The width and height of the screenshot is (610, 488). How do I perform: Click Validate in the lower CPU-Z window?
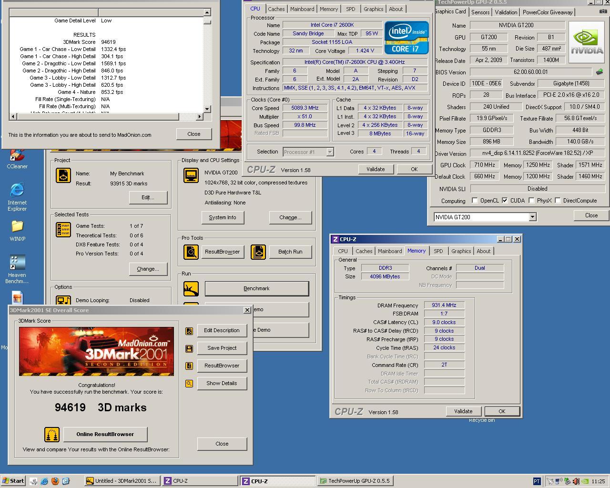click(x=463, y=411)
